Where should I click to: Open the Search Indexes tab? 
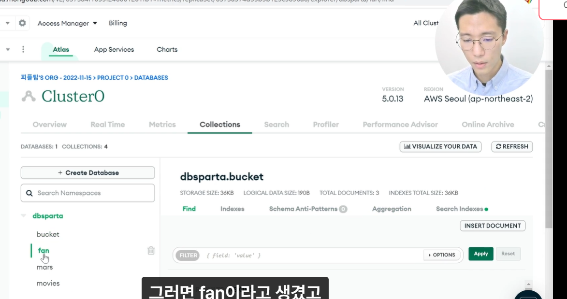click(x=462, y=209)
